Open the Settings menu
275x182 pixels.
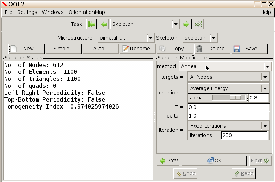[27, 12]
